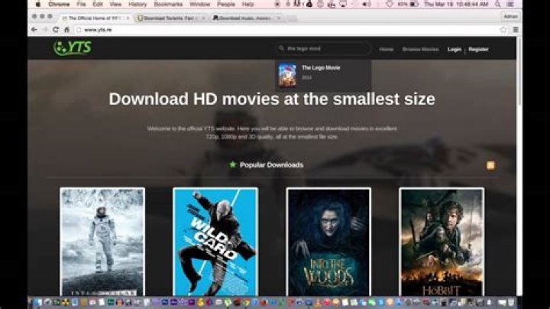Viewport: 550px width, 309px height.
Task: Open Spotlight search in the menu bar
Action: [498, 5]
